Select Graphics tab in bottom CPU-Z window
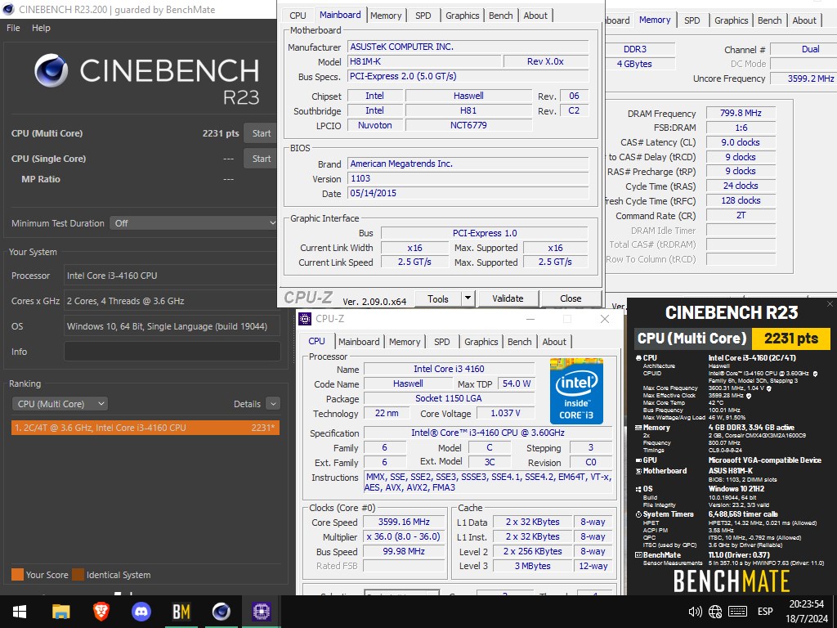 [481, 342]
